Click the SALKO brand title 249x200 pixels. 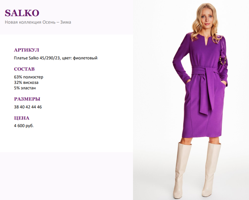[x=22, y=13]
